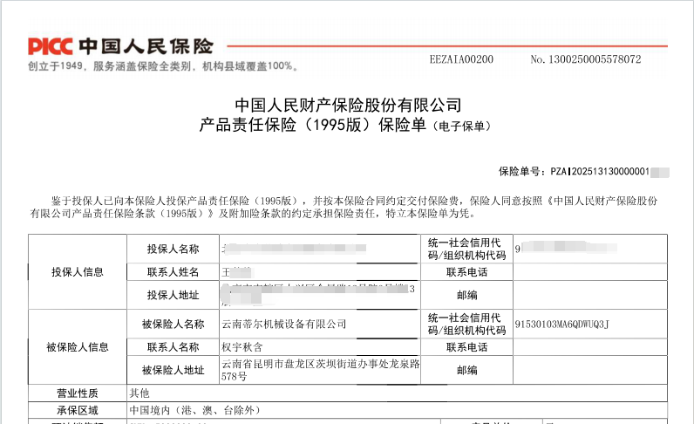The width and height of the screenshot is (694, 424).
Task: Select document number No. 1300250005578072
Action: click(586, 59)
